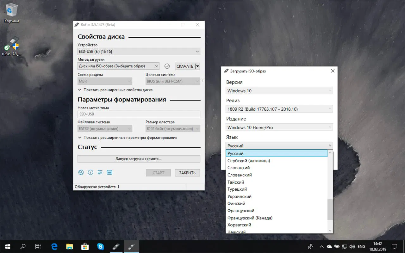Click the Загрузить ISO-образ dialog title icon
405x253 pixels.
point(226,71)
